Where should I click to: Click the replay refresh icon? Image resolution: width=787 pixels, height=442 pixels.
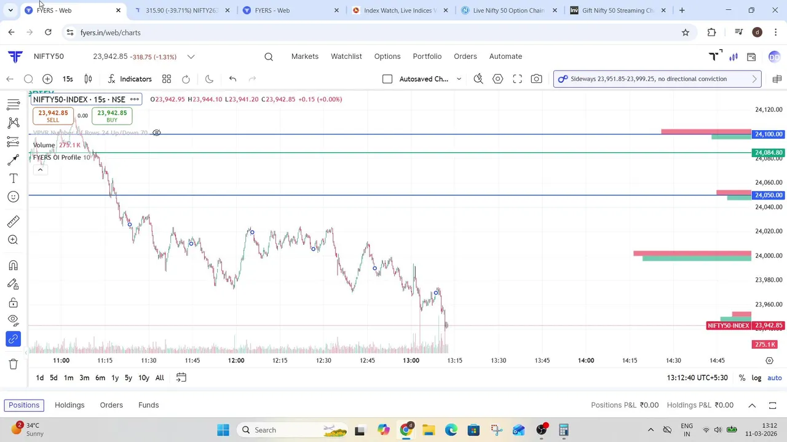pyautogui.click(x=186, y=79)
